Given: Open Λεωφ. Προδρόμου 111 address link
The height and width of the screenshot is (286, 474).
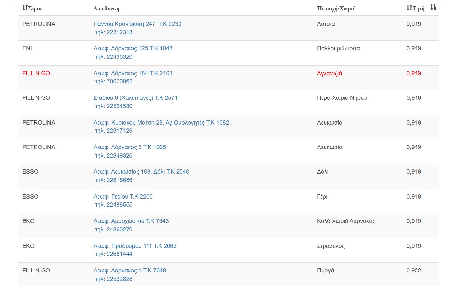Looking at the screenshot, I should [x=135, y=246].
